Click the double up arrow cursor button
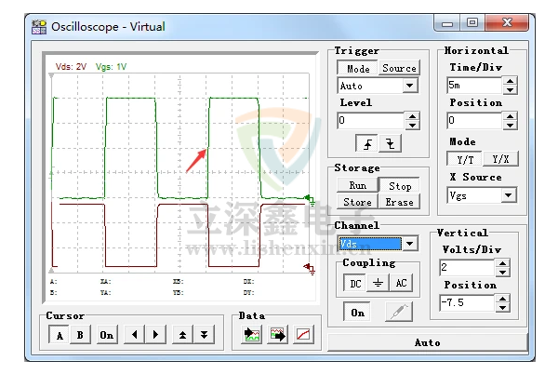Viewport: 558px width, 374px height. (182, 335)
